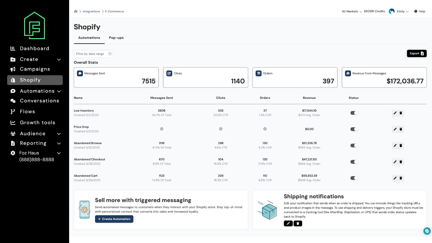The height and width of the screenshot is (243, 432).
Task: Click the Messages Sent column header
Action: pyautogui.click(x=162, y=98)
